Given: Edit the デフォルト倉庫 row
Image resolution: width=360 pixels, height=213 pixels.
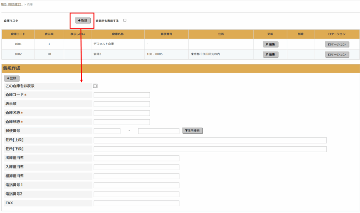Looking at the screenshot, I should pyautogui.click(x=270, y=45).
